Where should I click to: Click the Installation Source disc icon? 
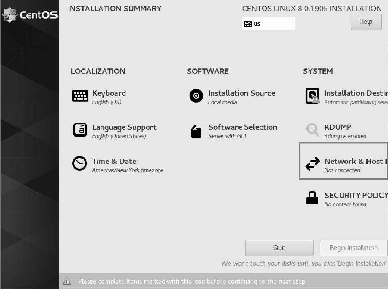pos(196,96)
